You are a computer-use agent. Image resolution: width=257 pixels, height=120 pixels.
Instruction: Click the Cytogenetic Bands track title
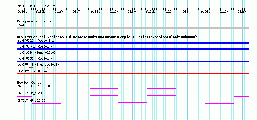point(34,21)
